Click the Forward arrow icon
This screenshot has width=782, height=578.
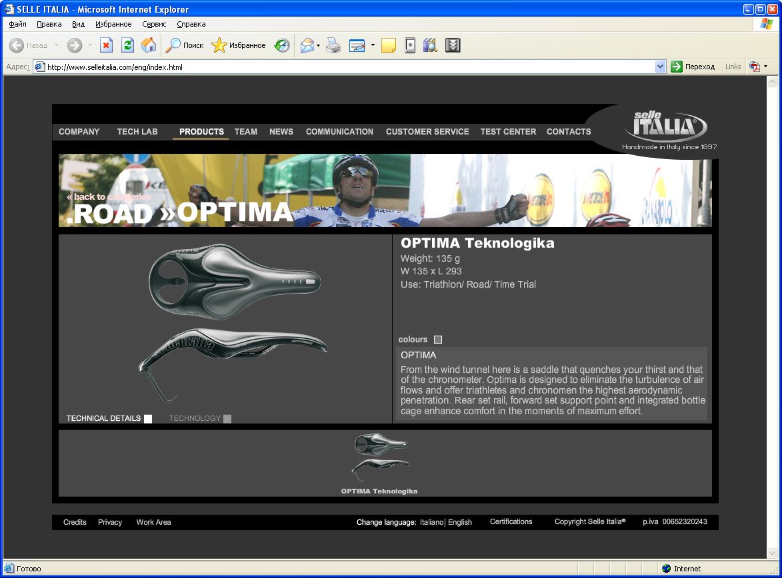coord(74,45)
